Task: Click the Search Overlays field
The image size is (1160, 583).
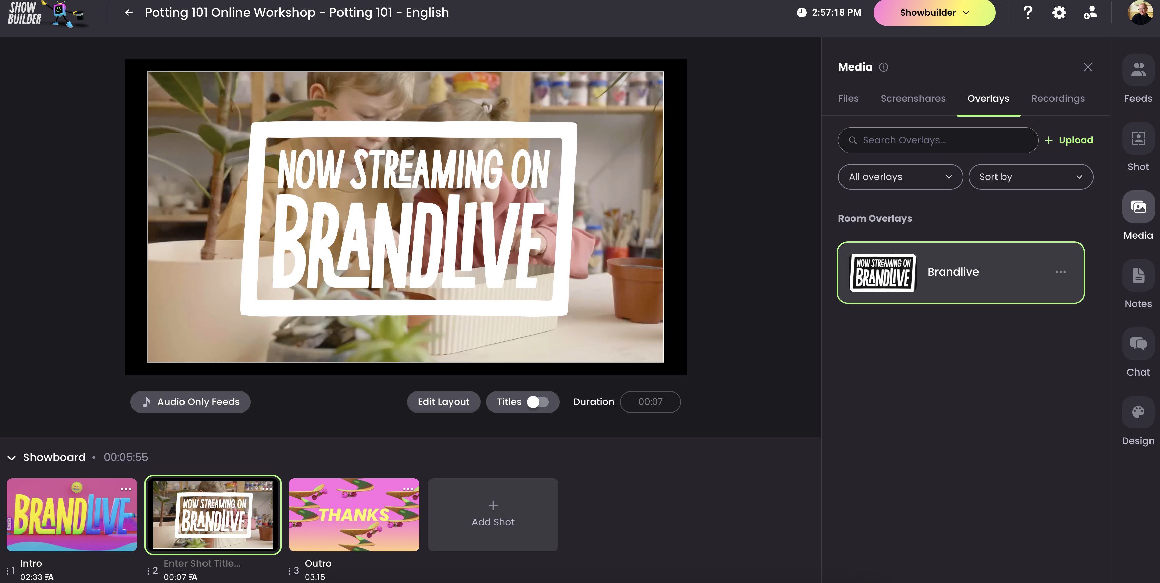Action: tap(937, 140)
